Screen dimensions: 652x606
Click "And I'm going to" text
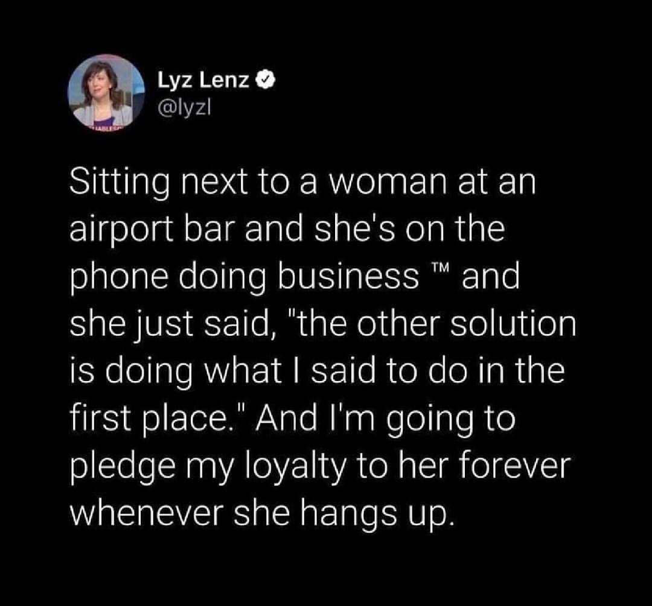385,420
